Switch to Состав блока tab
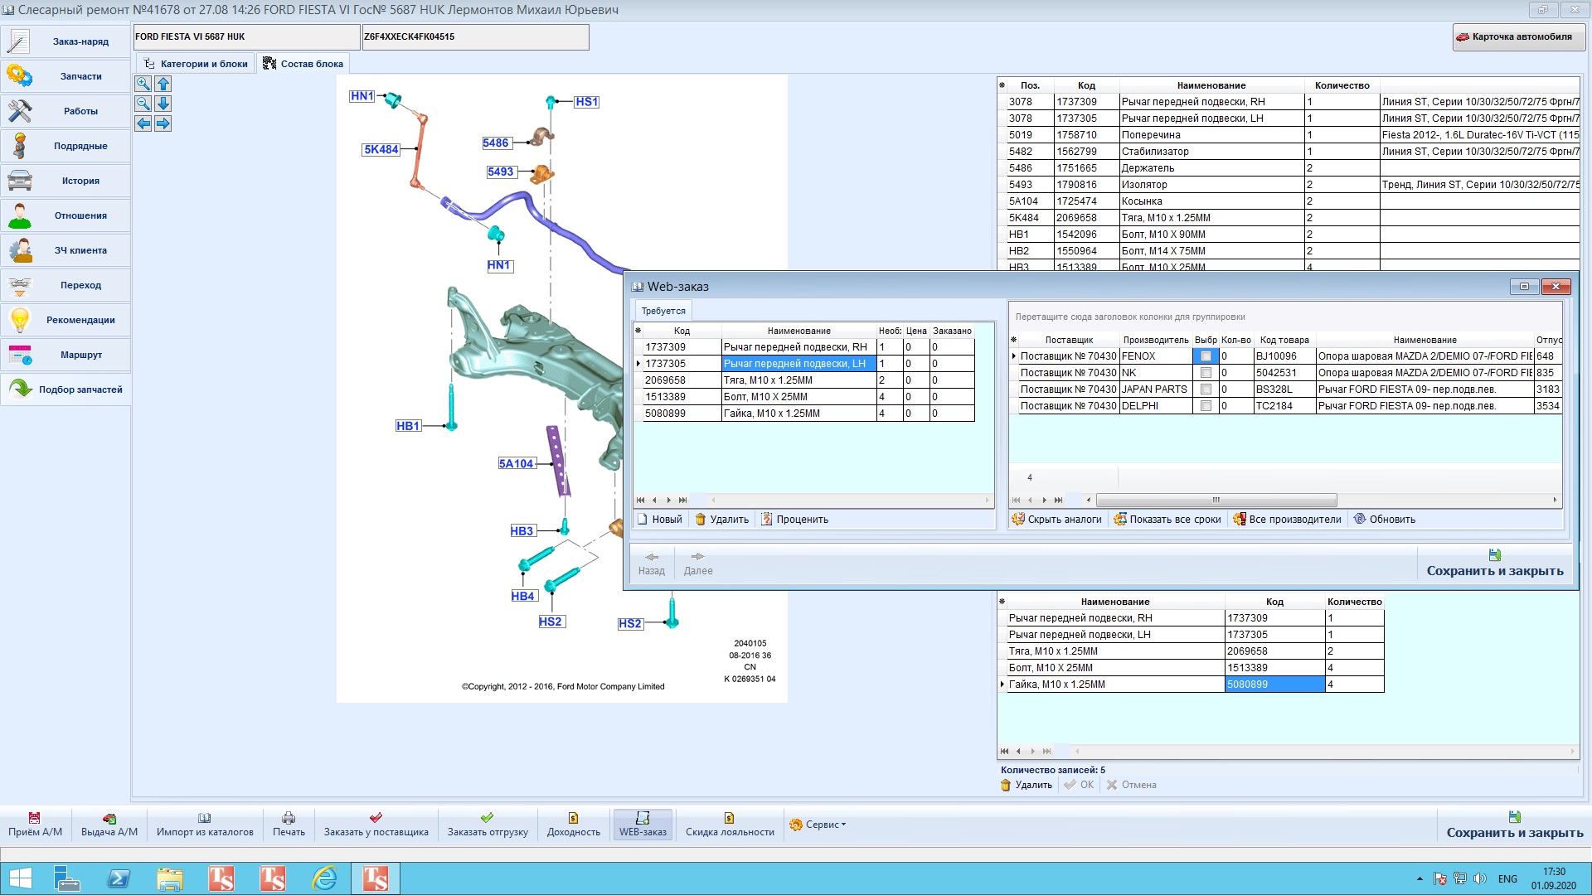The height and width of the screenshot is (895, 1592). (303, 64)
